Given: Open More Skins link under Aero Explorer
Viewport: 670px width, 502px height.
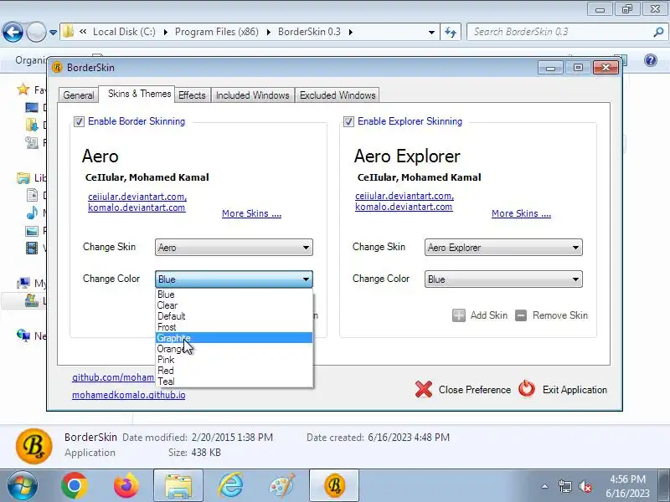Looking at the screenshot, I should point(521,213).
